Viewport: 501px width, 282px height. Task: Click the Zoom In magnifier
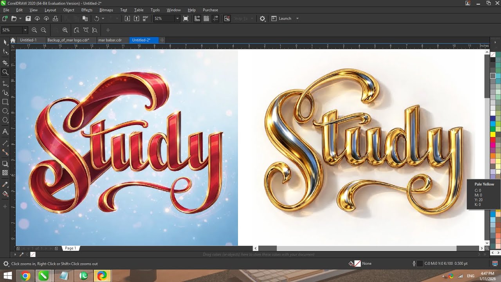coord(34,30)
